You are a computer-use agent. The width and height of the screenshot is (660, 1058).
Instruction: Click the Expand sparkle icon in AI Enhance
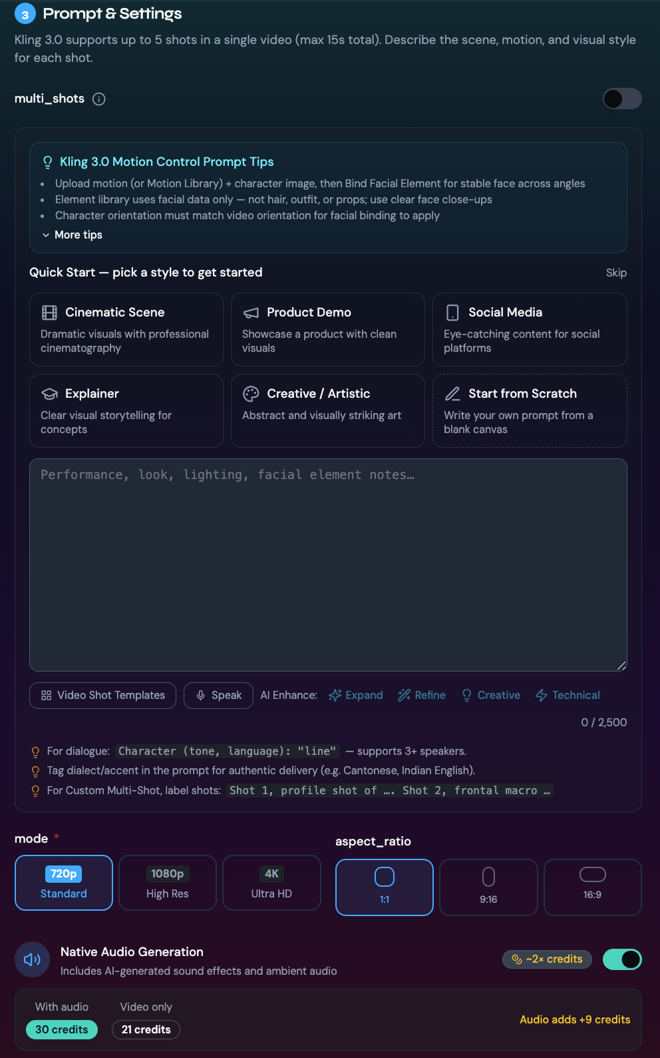tap(335, 695)
